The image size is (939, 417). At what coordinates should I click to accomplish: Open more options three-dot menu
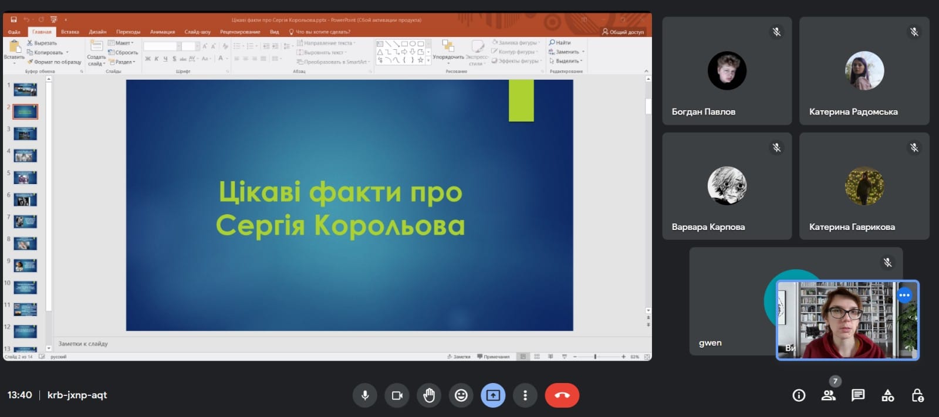point(525,395)
